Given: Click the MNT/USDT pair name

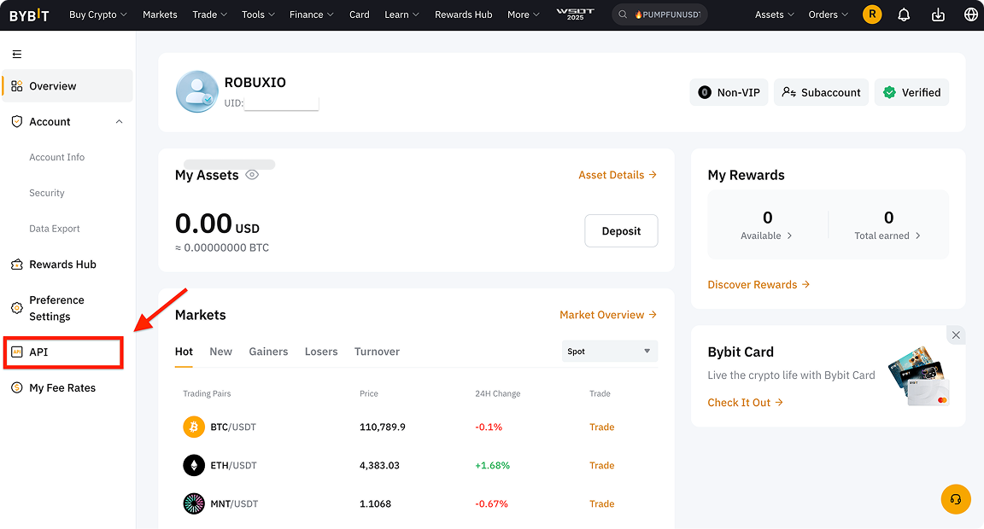Looking at the screenshot, I should pos(234,503).
